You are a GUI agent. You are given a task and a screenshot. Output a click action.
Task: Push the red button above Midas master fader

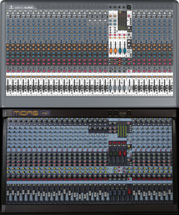point(129,179)
